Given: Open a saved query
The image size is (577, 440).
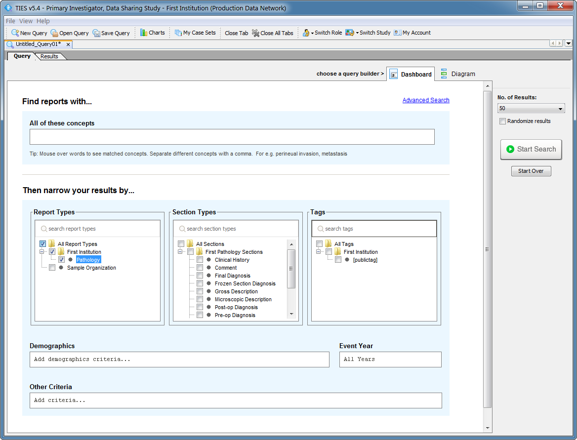Looking at the screenshot, I should tap(70, 33).
